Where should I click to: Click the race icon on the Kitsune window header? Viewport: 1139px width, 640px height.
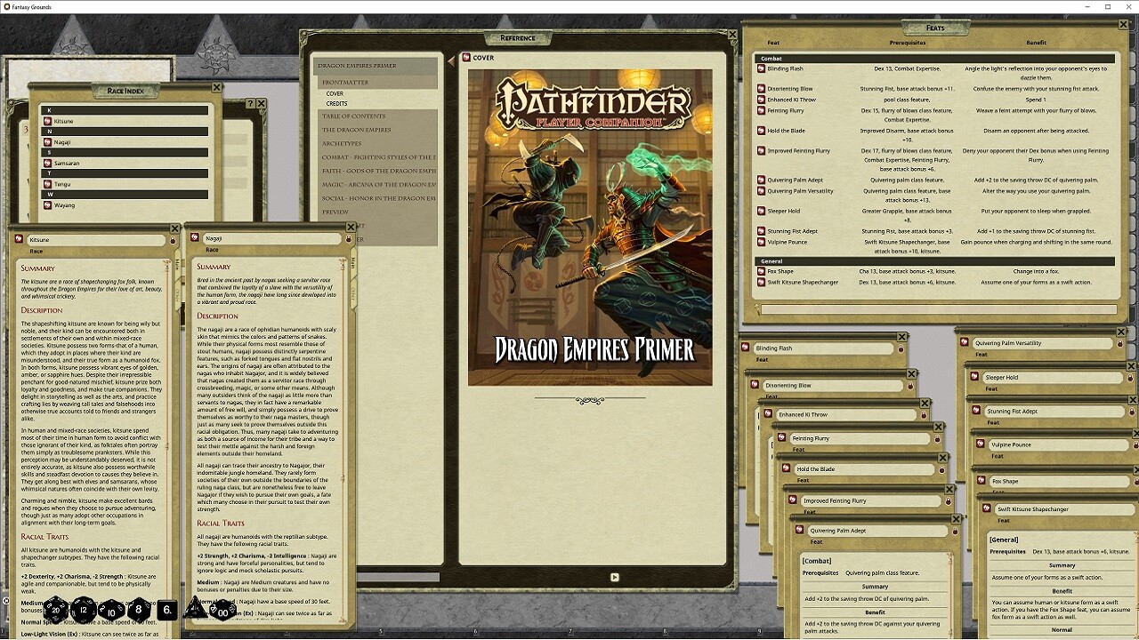(x=17, y=239)
